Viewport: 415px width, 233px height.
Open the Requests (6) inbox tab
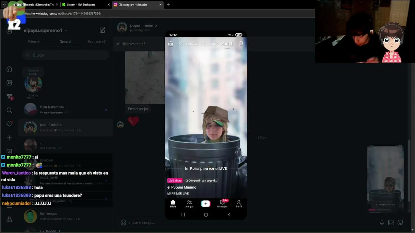tap(97, 42)
